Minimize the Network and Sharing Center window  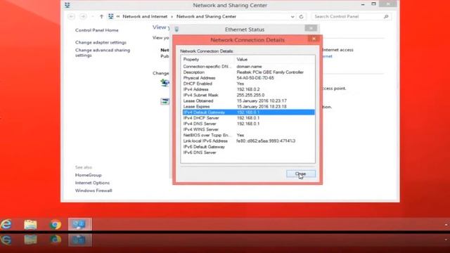(x=363, y=5)
